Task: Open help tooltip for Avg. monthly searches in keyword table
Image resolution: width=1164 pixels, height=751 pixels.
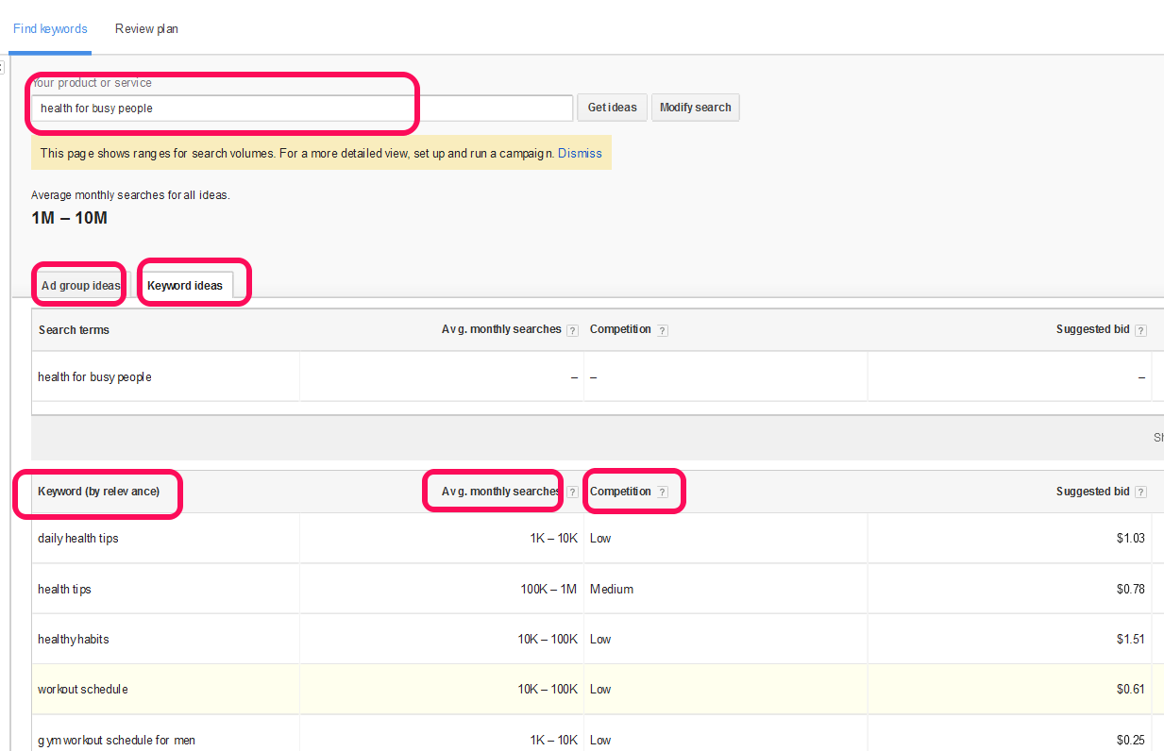Action: click(x=573, y=492)
